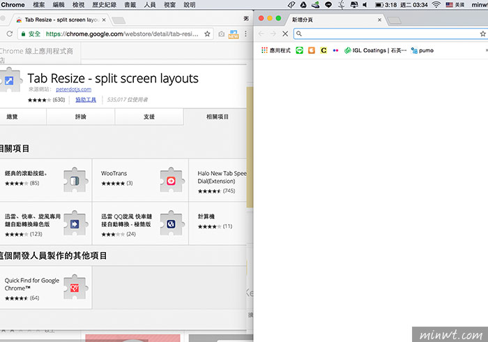The width and height of the screenshot is (488, 342).
Task: Open the yellow C bookmark icon
Action: [x=323, y=50]
